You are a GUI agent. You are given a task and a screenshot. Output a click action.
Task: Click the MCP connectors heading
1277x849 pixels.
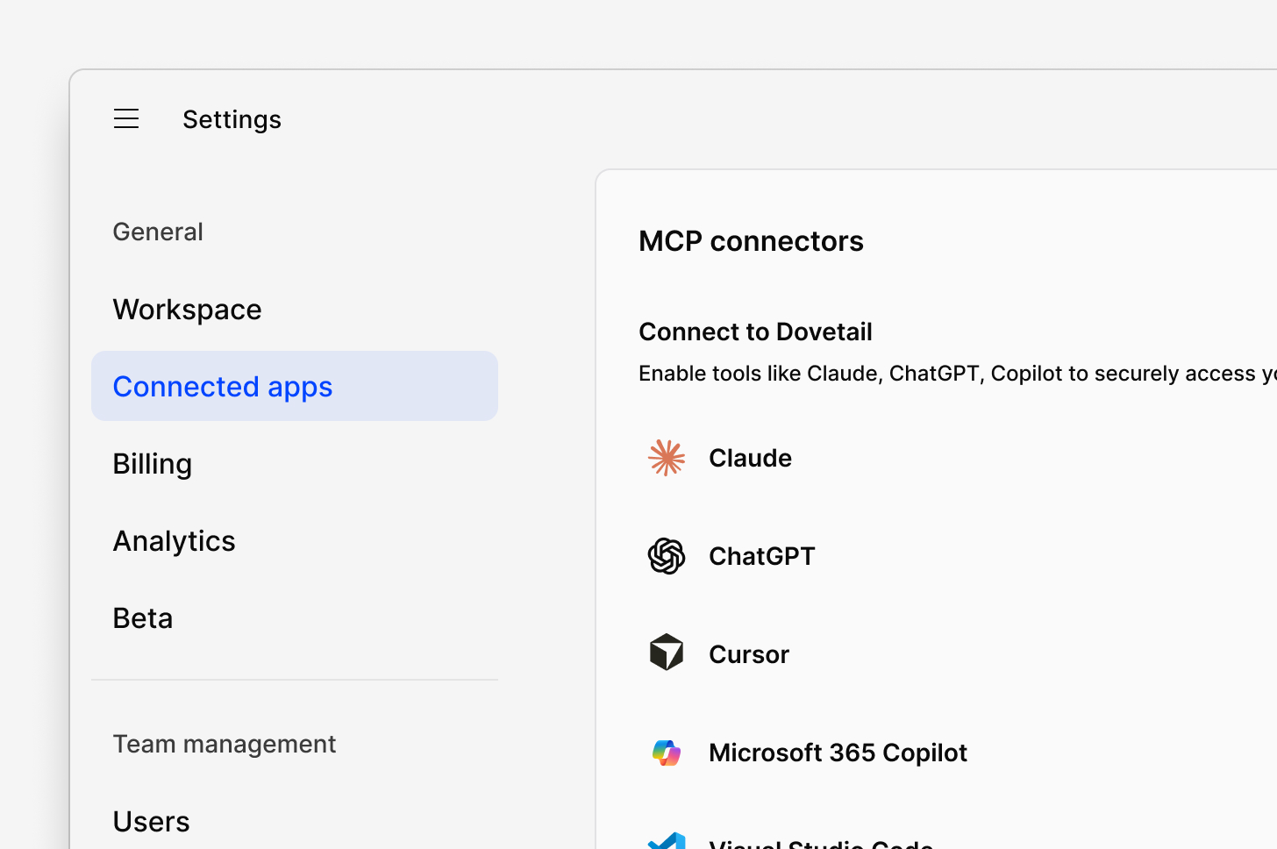(751, 241)
